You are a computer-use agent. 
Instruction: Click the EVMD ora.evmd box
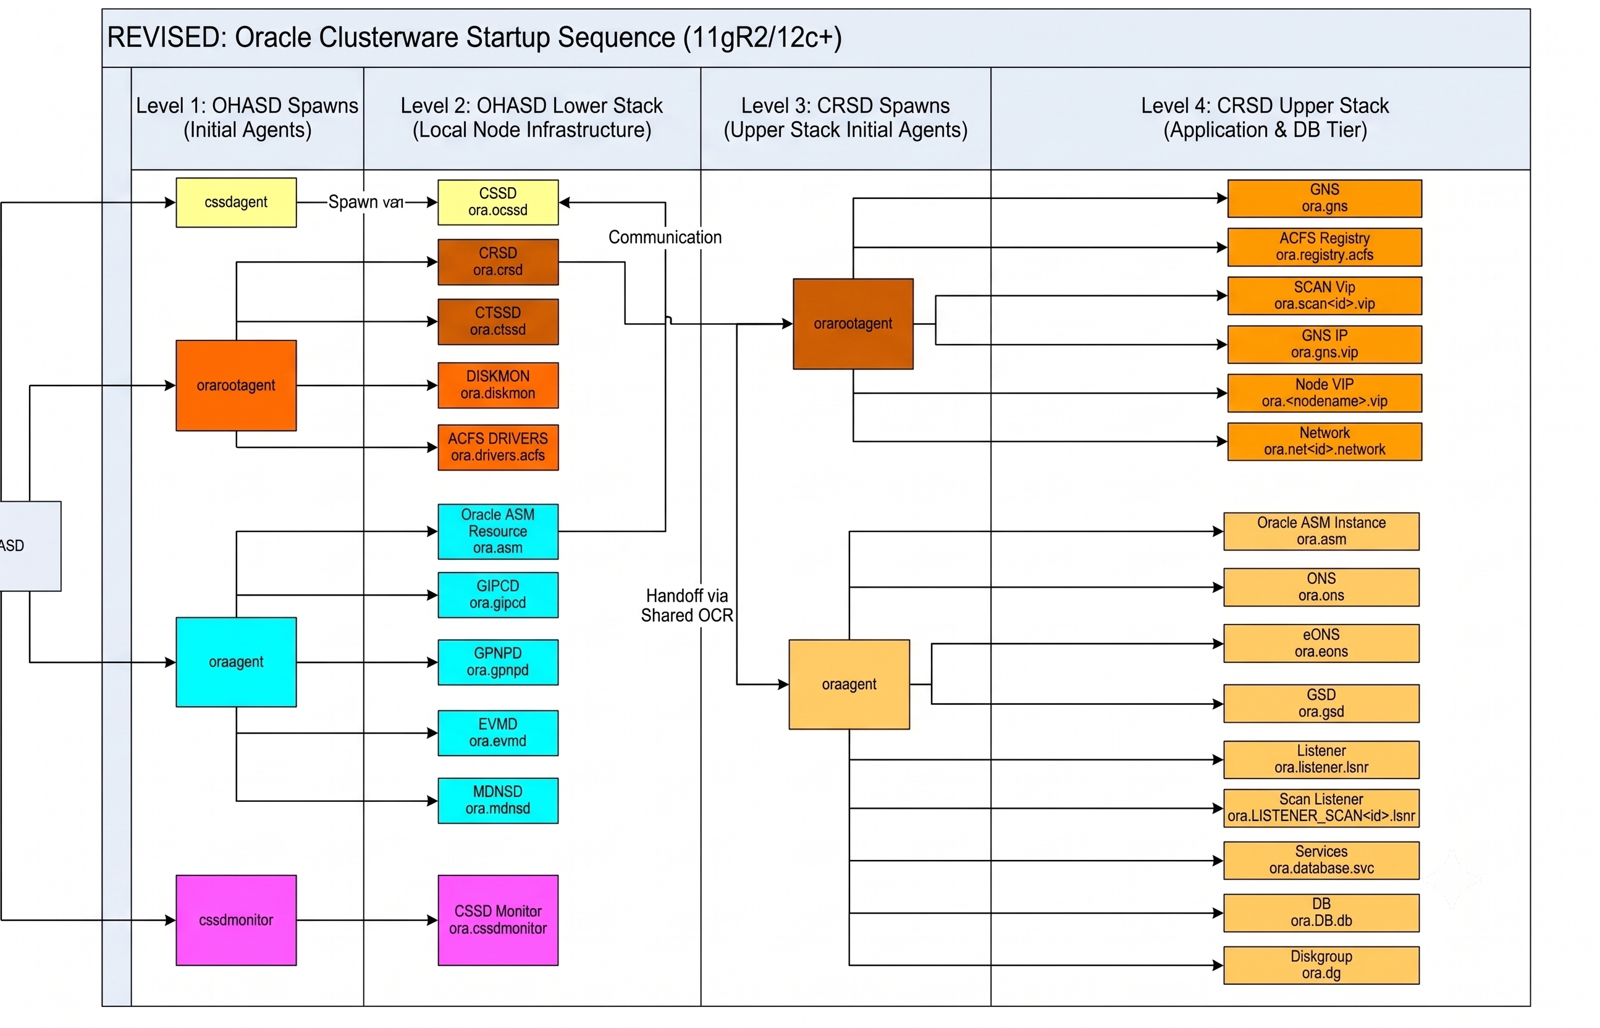498,733
